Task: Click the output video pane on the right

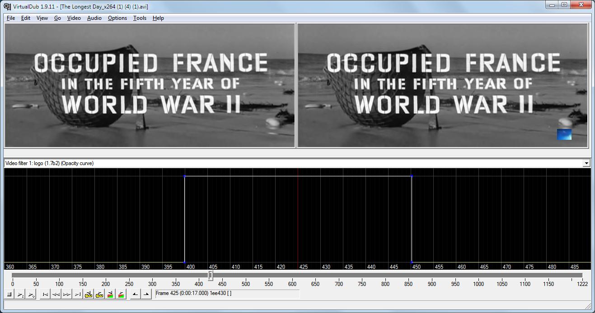Action: (442, 85)
